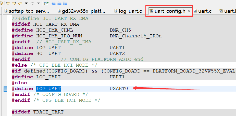Image resolution: width=236 pixels, height=116 pixels.
Task: Pin the editor using pin icon
Action: pos(46,3)
